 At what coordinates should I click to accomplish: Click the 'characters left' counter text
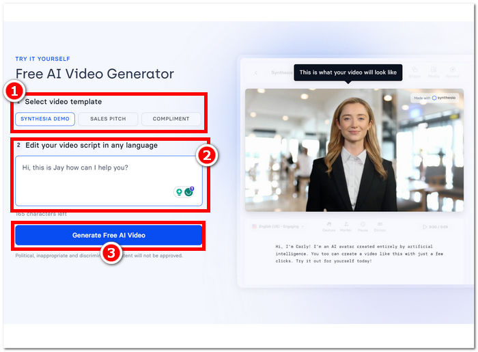[41, 214]
